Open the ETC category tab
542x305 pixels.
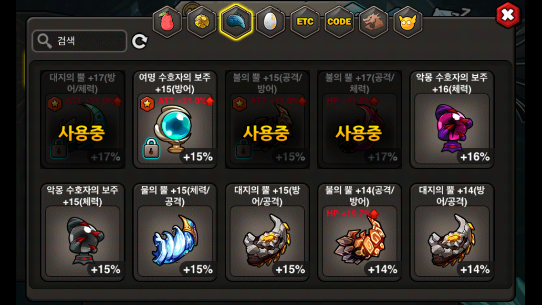(305, 22)
